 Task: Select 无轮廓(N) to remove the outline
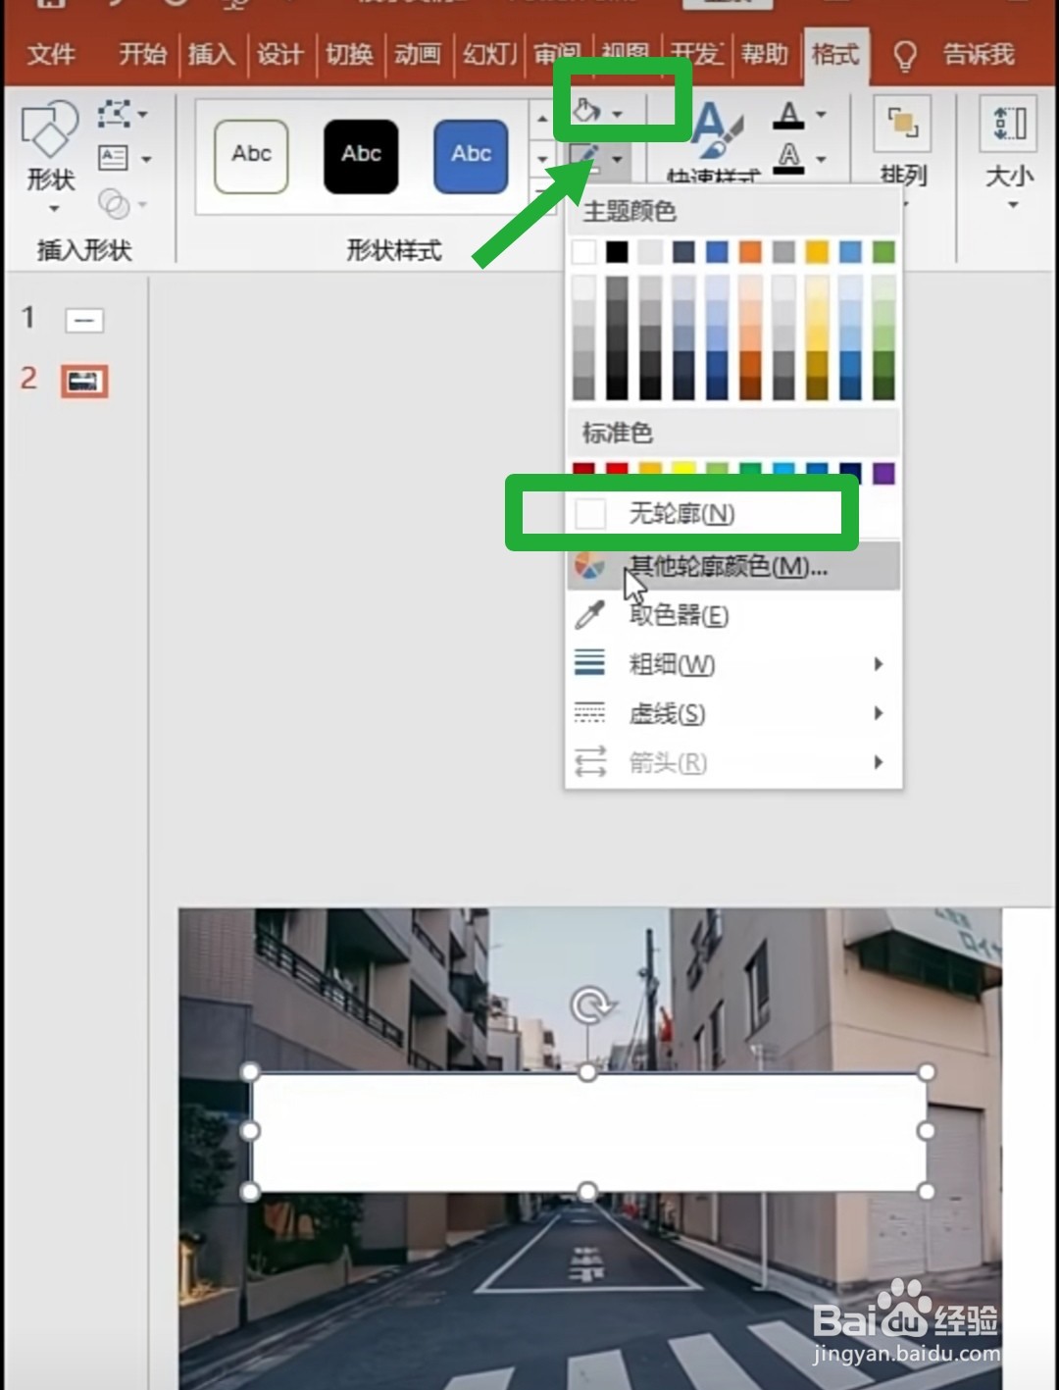(681, 512)
